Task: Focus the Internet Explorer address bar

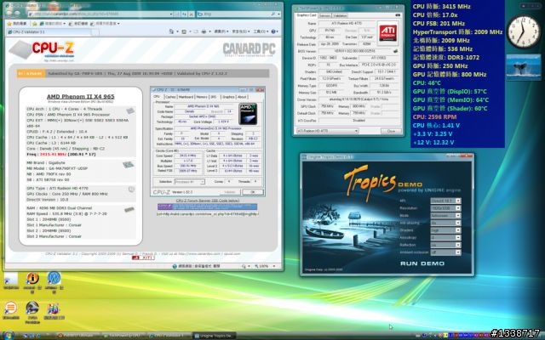Action: point(99,14)
